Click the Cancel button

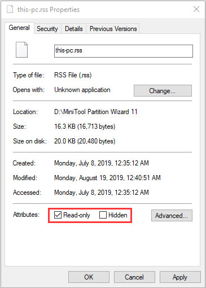pos(134,277)
